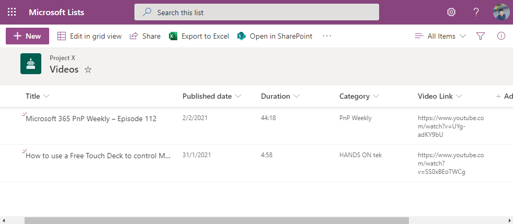Open the Title column header menu
Screen dimensions: 513x224
[x=38, y=96]
